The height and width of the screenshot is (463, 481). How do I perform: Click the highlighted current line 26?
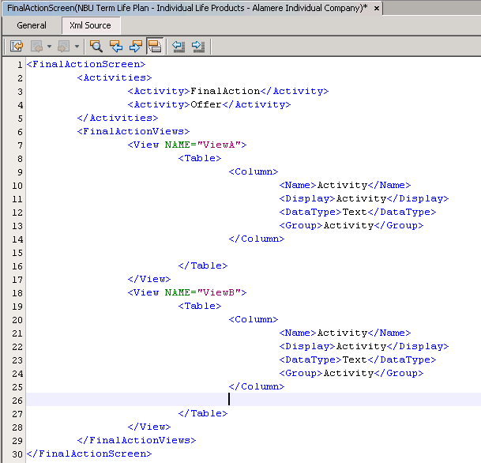254,400
